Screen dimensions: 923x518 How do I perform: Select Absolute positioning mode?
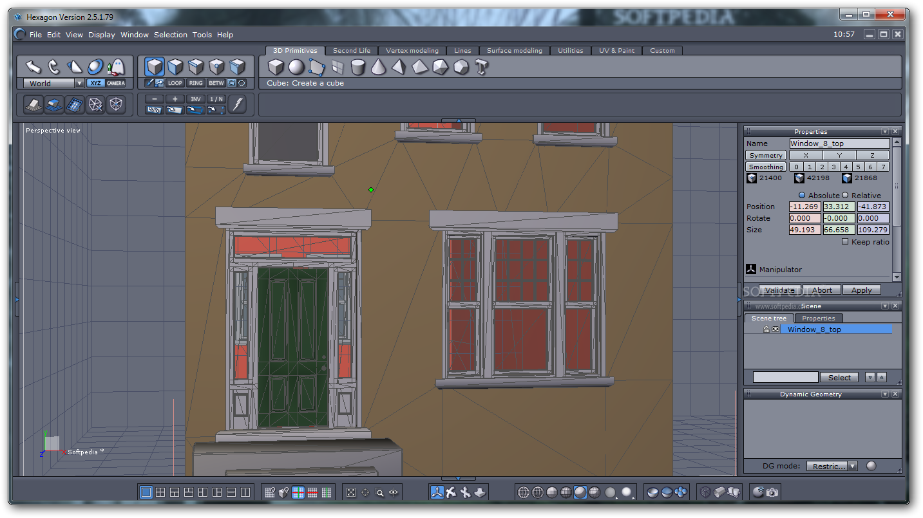802,195
